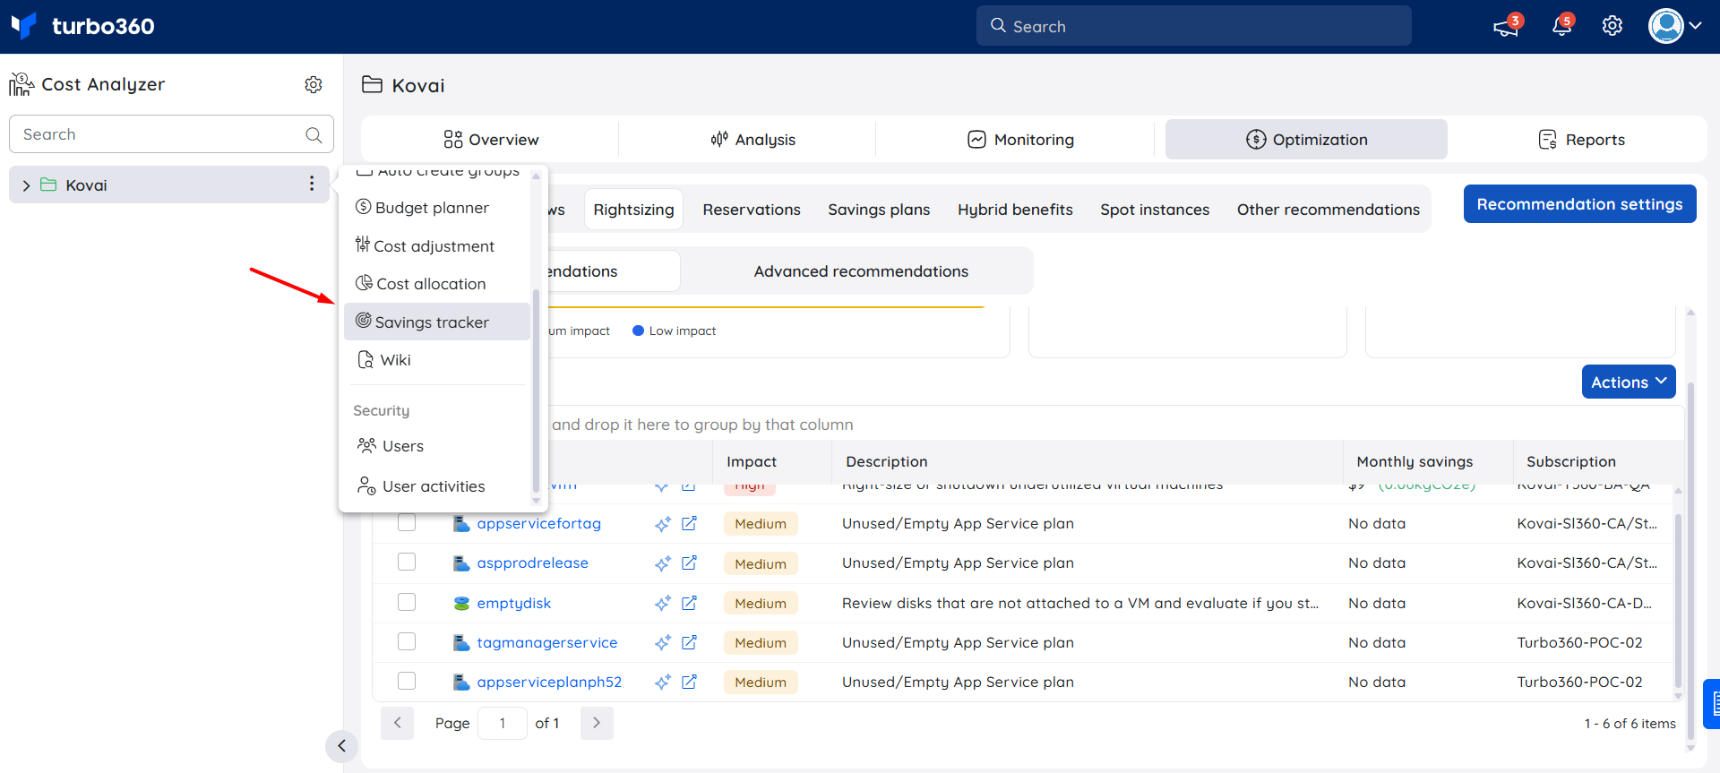Open the appserviceplanph52 resource link

click(x=549, y=682)
